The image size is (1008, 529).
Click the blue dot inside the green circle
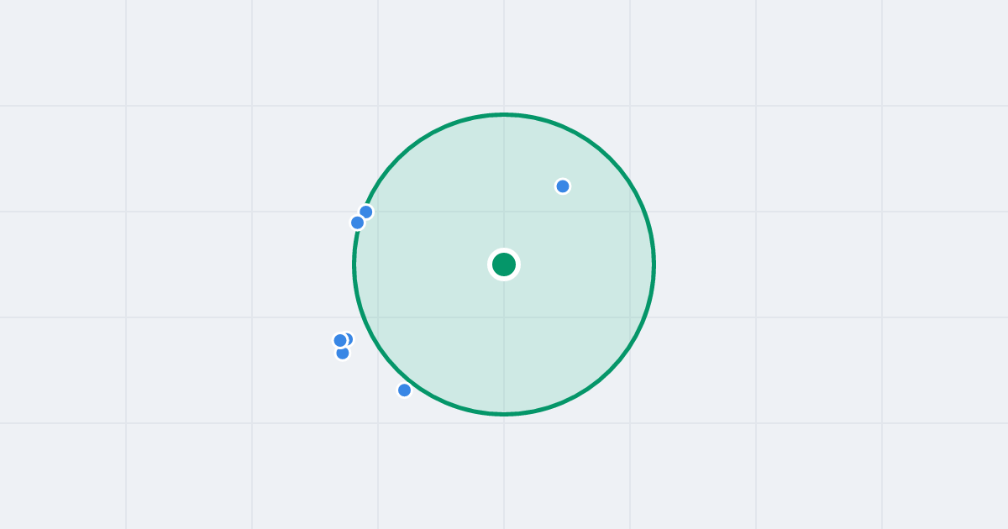[x=563, y=186]
